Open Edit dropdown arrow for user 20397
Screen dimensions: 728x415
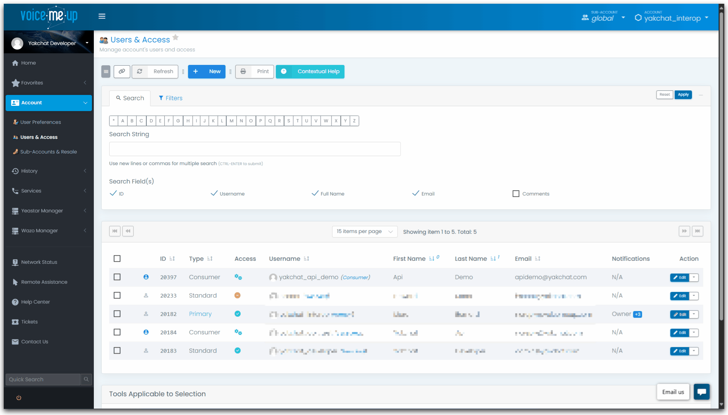click(694, 277)
